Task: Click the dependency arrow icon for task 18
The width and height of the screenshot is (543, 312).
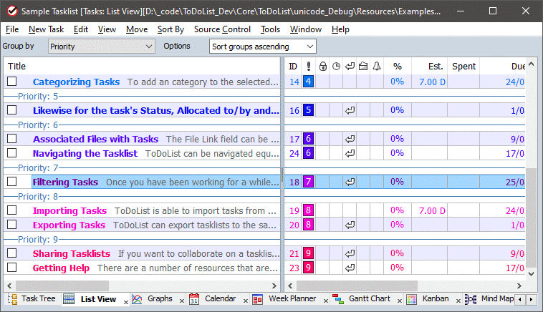Action: coord(350,182)
